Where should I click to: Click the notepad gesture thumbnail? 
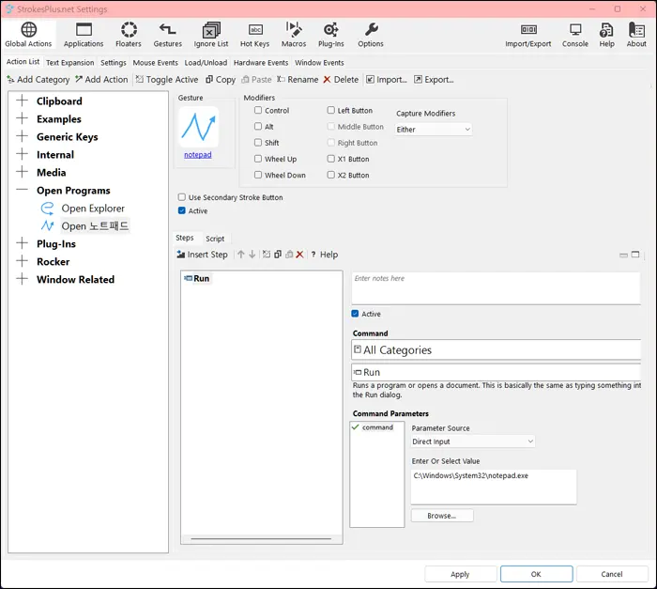(199, 127)
